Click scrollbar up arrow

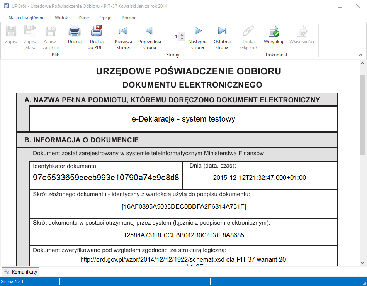(x=362, y=63)
